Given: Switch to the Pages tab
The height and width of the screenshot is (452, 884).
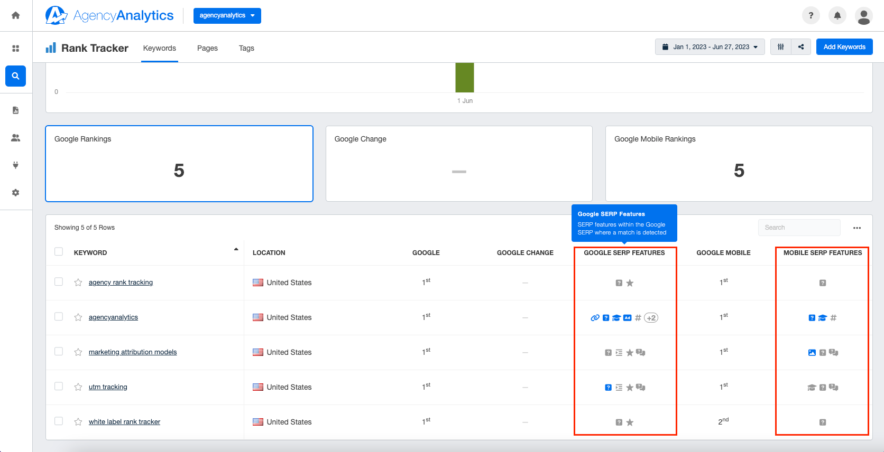Looking at the screenshot, I should point(207,48).
